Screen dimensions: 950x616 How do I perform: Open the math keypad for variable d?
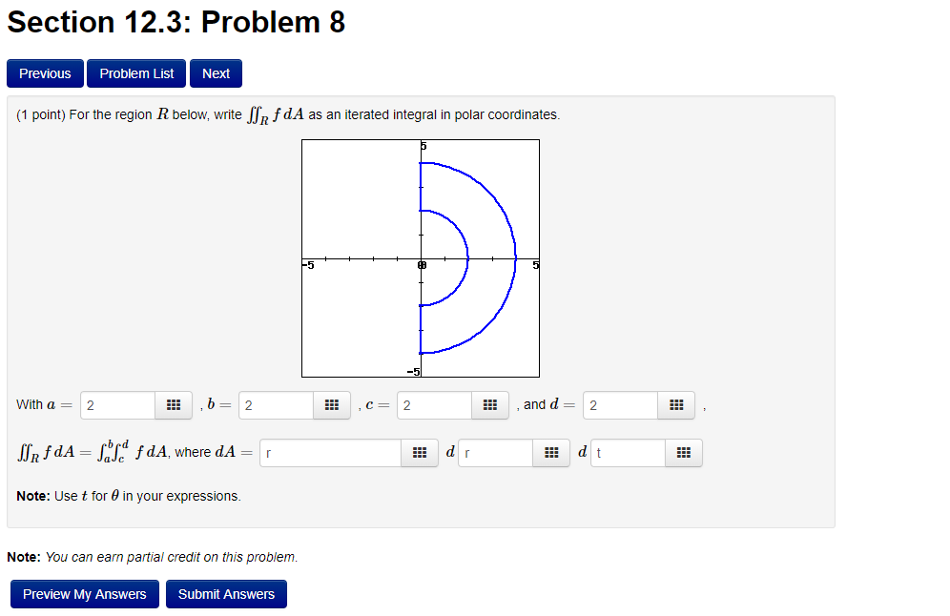[676, 404]
